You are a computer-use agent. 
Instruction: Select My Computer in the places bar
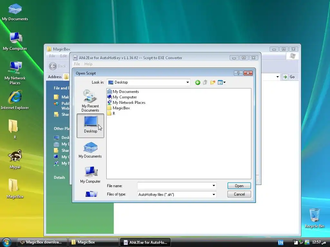click(x=90, y=175)
